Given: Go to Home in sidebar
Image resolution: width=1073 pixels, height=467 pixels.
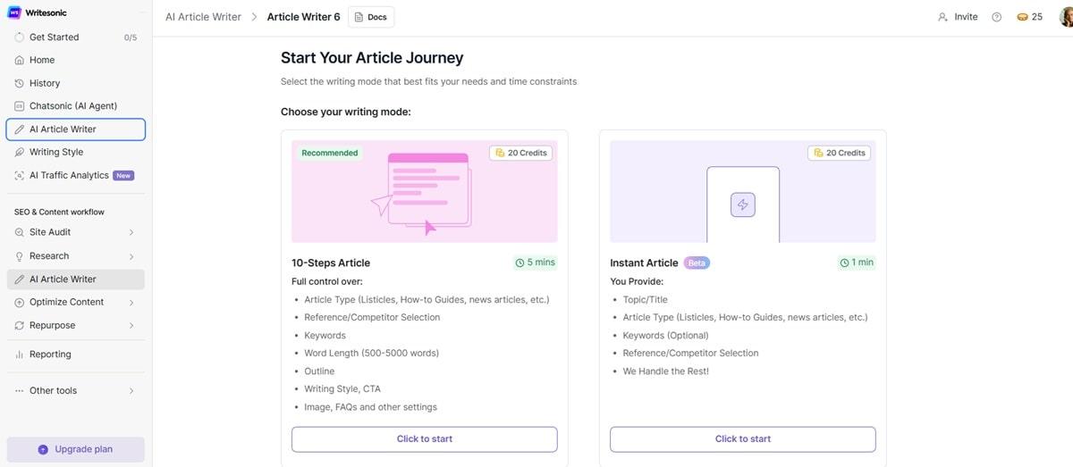Looking at the screenshot, I should (x=76, y=60).
